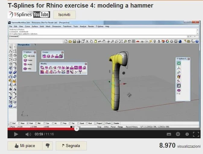Click the video progress bar scrubber
The image size is (203, 154).
[x=77, y=129]
